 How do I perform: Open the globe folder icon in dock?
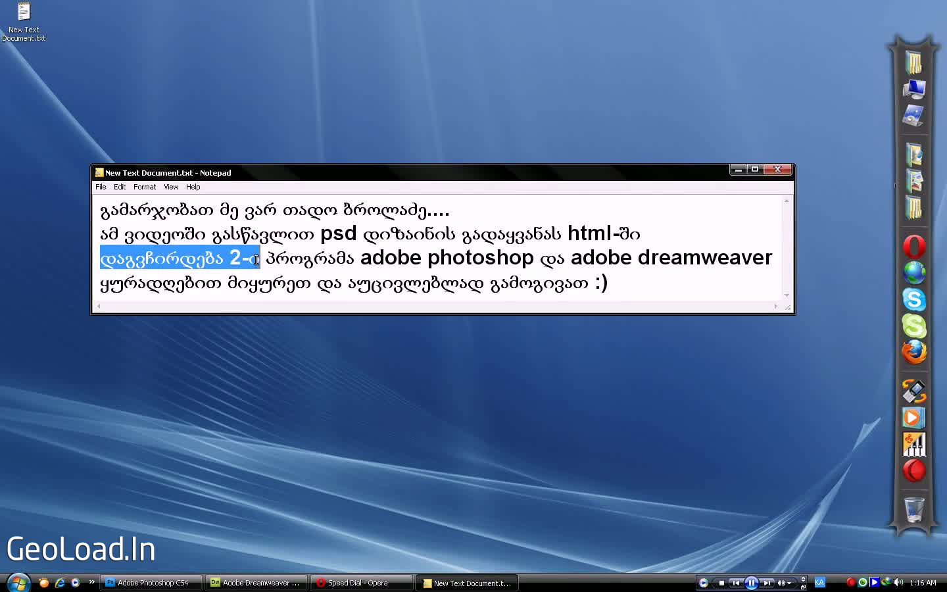click(x=914, y=155)
